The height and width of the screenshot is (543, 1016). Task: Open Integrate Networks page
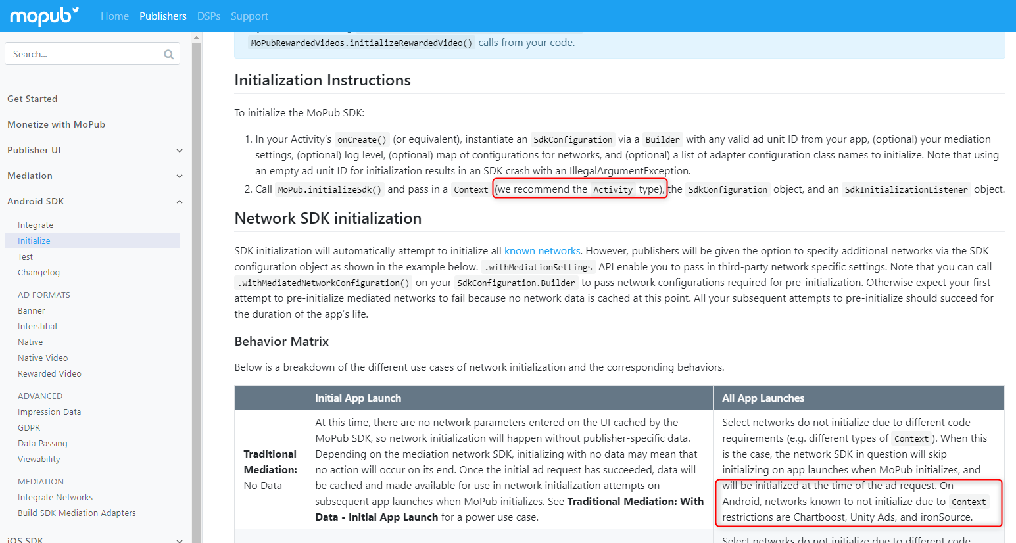click(55, 497)
